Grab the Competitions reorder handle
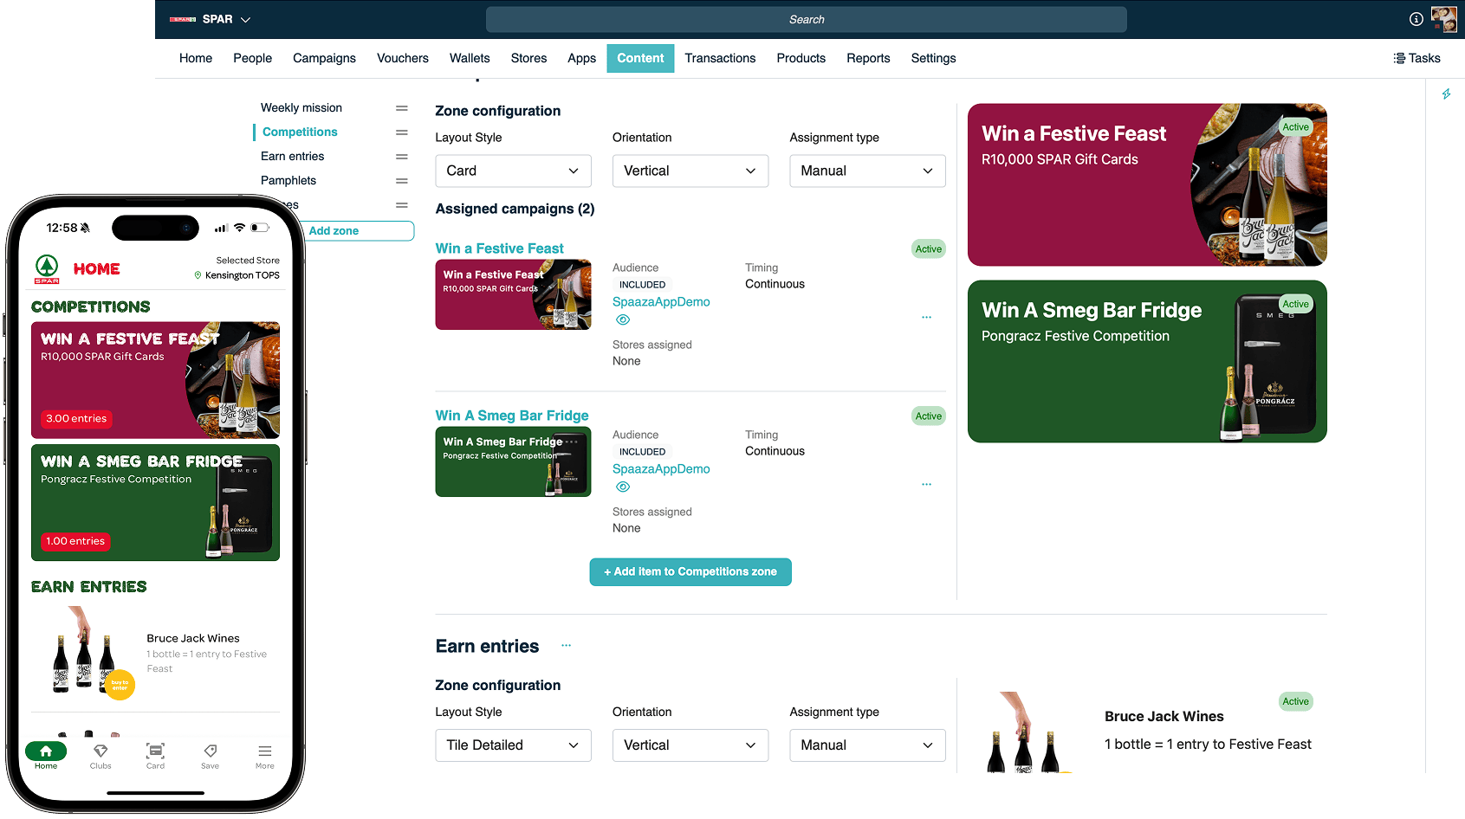Image resolution: width=1465 pixels, height=819 pixels. [402, 132]
